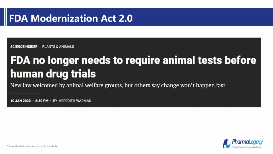Screen dimensions: 273x154
Task: Click the vertical separator after SCIENCEINSIDER
Action: point(40,47)
